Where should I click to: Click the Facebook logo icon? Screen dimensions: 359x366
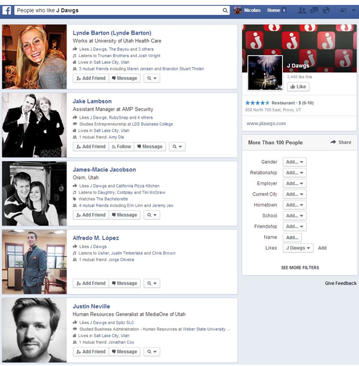coord(7,10)
